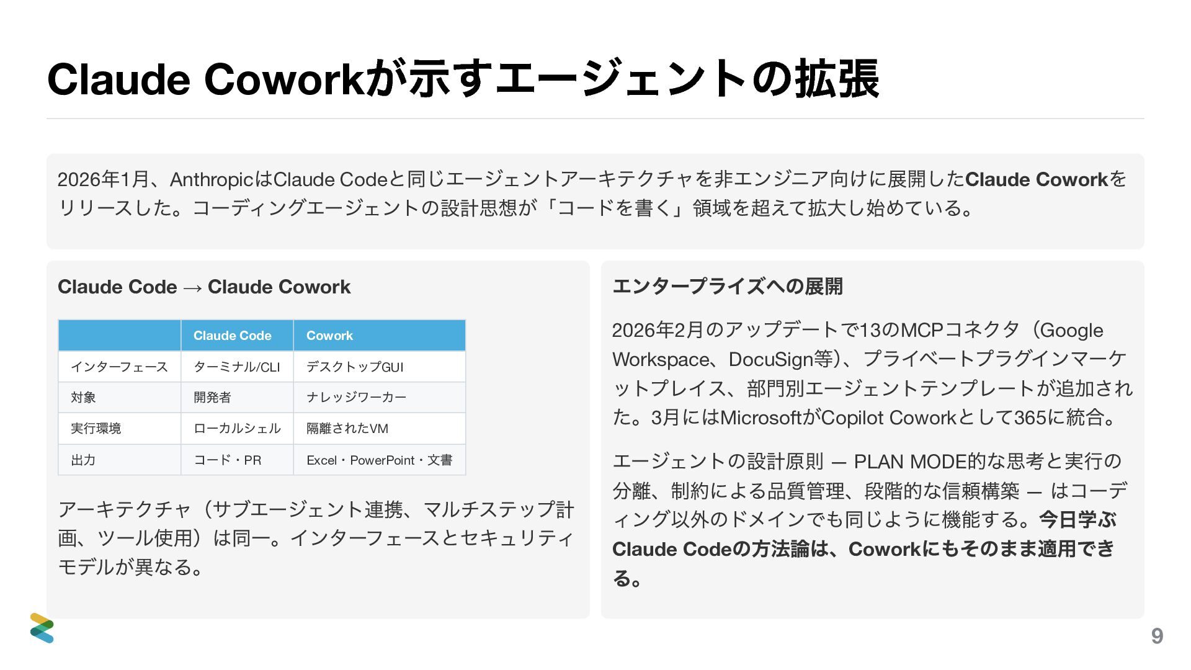Screen dimensions: 1191x670
Task: Select the インターフェース row label cell
Action: pos(119,367)
